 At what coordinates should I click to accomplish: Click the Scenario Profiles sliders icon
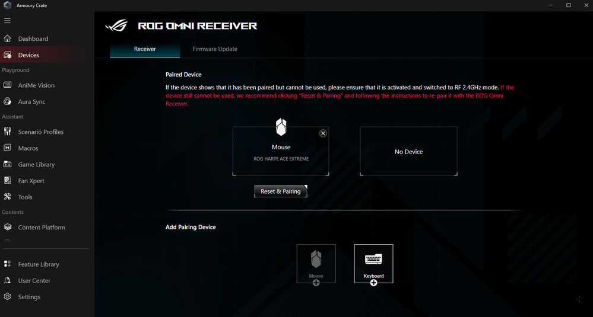click(7, 132)
